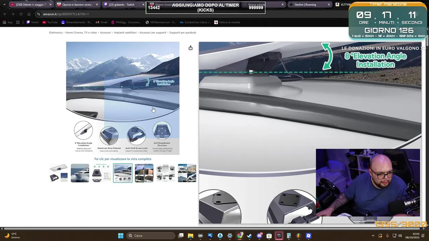Open the Fatture di vendita bookmark
The width and height of the screenshot is (429, 241).
[227, 22]
